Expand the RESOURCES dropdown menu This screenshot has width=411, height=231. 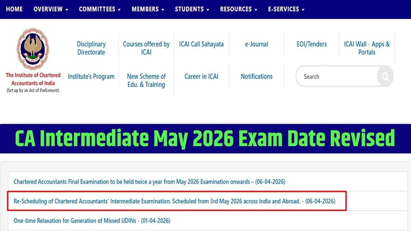click(x=238, y=9)
